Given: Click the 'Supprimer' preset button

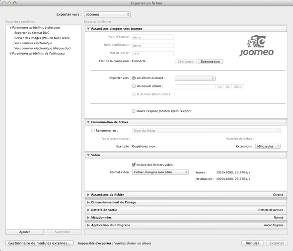Looking at the screenshot, I should pos(63,232).
